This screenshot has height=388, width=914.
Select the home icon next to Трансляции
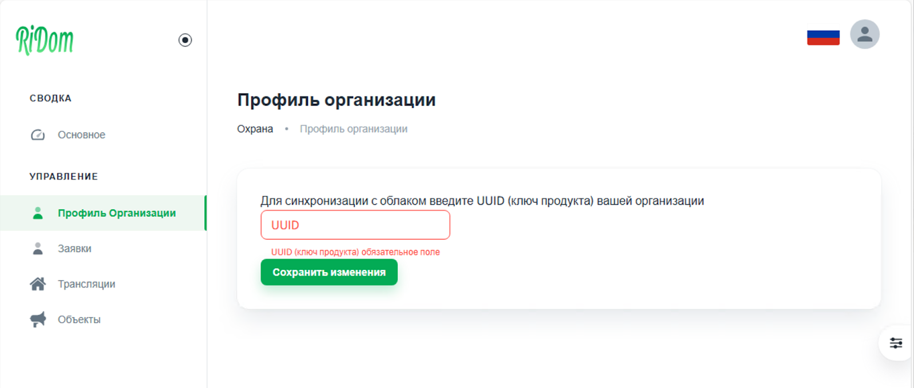tap(38, 284)
